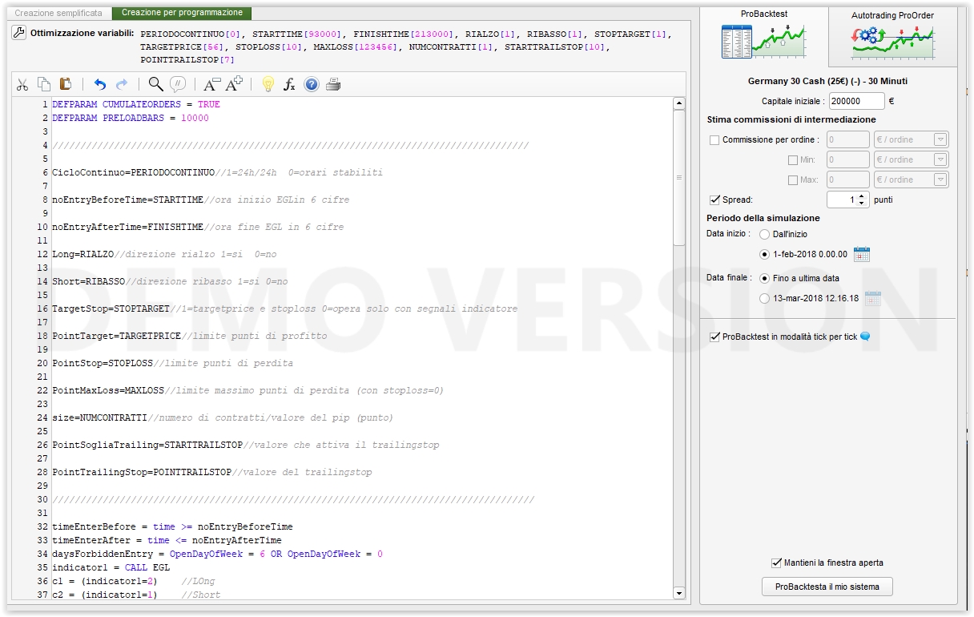The image size is (974, 617).
Task: Select 13-mar-2018 end date radio button
Action: tap(765, 298)
